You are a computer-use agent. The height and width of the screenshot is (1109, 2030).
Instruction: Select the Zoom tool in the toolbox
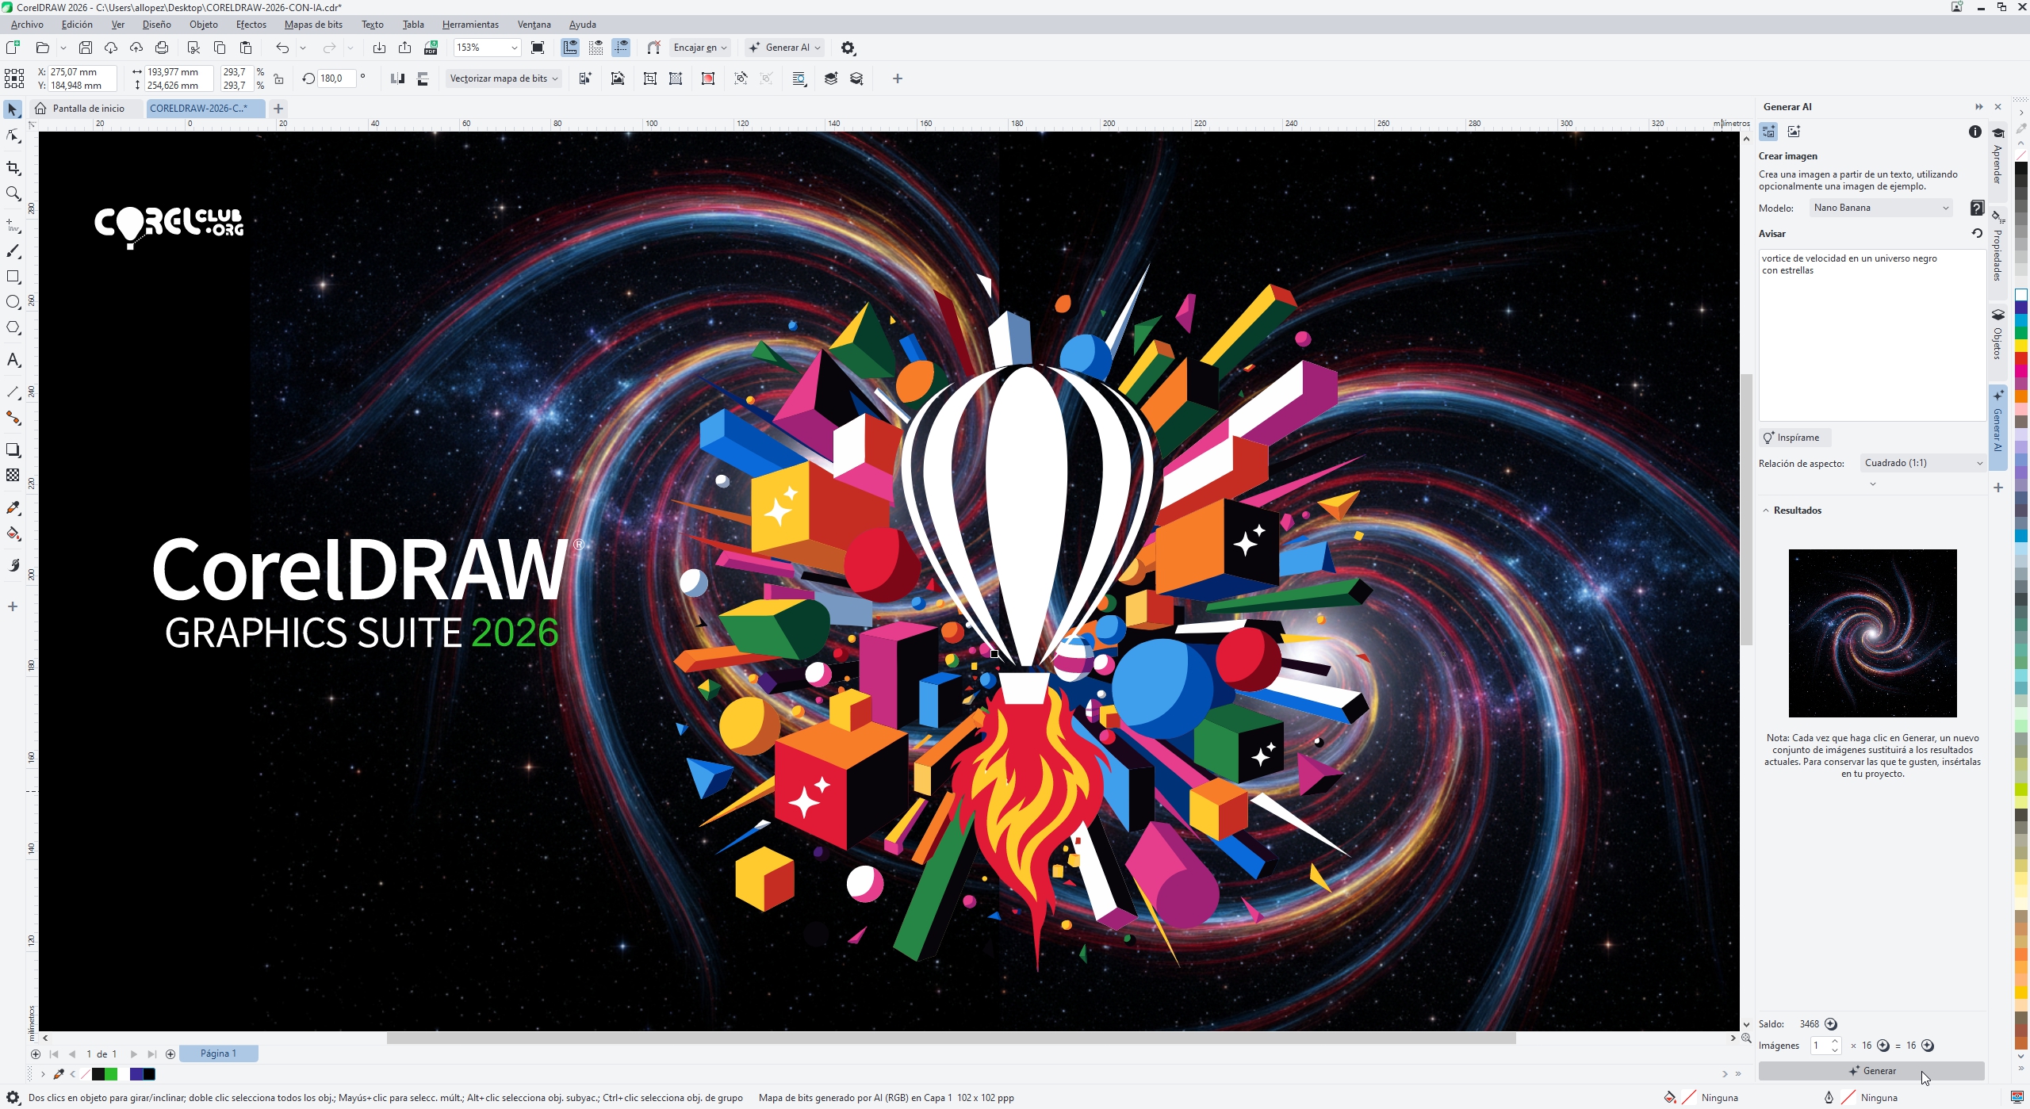click(13, 193)
